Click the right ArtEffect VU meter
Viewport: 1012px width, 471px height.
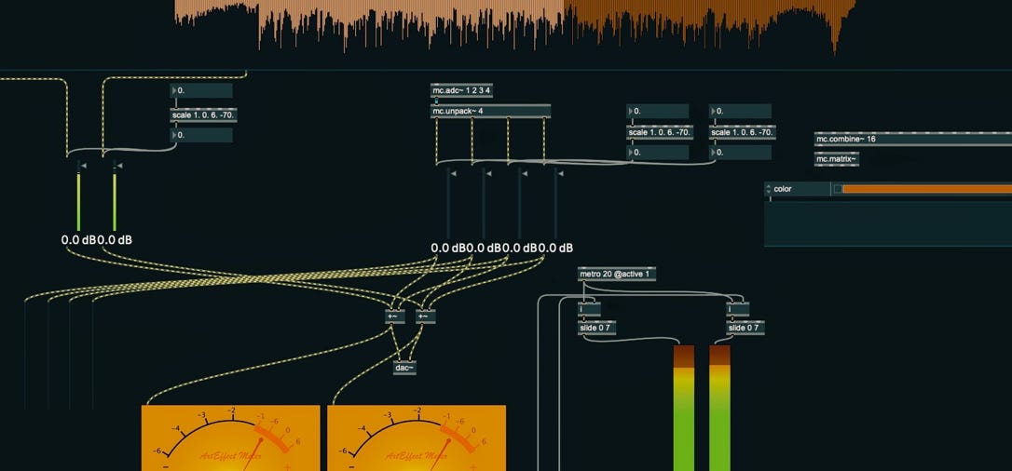[x=416, y=437]
